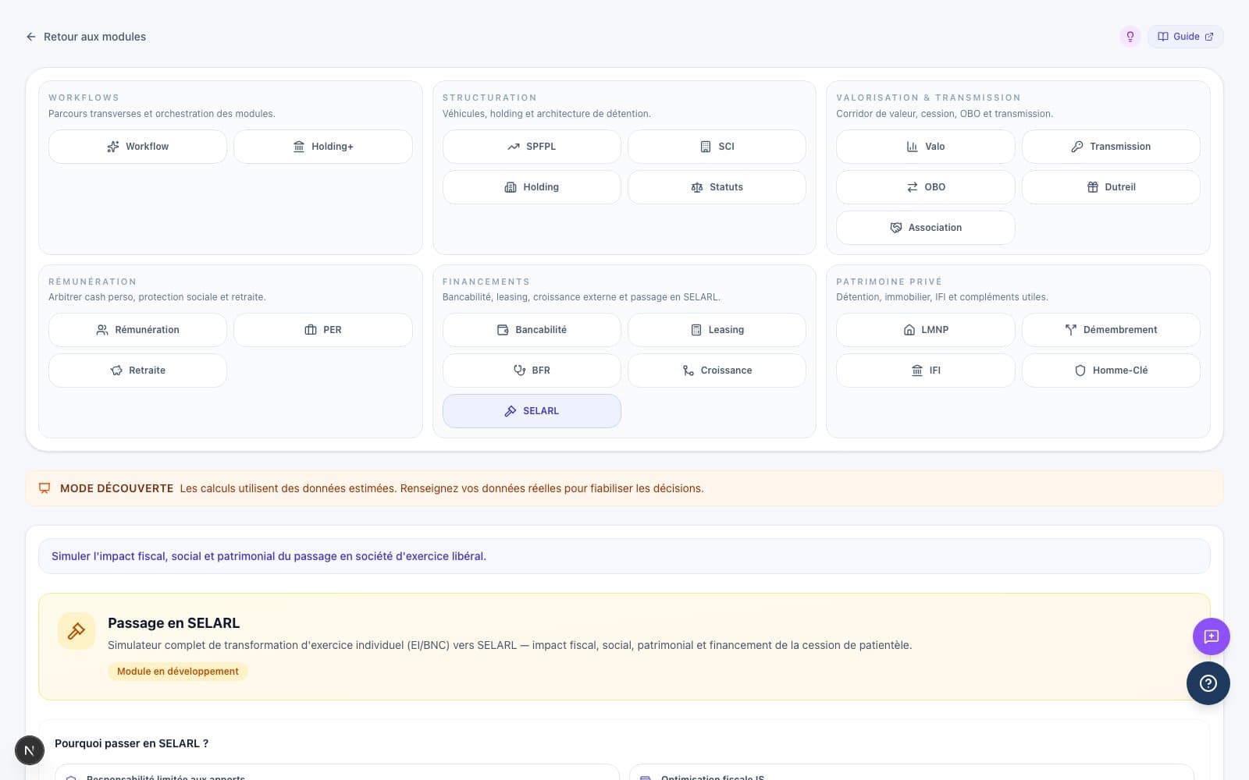Click the presentation icon in Mode Découverte banner

pos(44,488)
